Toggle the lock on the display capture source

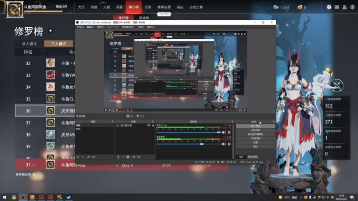point(153,126)
